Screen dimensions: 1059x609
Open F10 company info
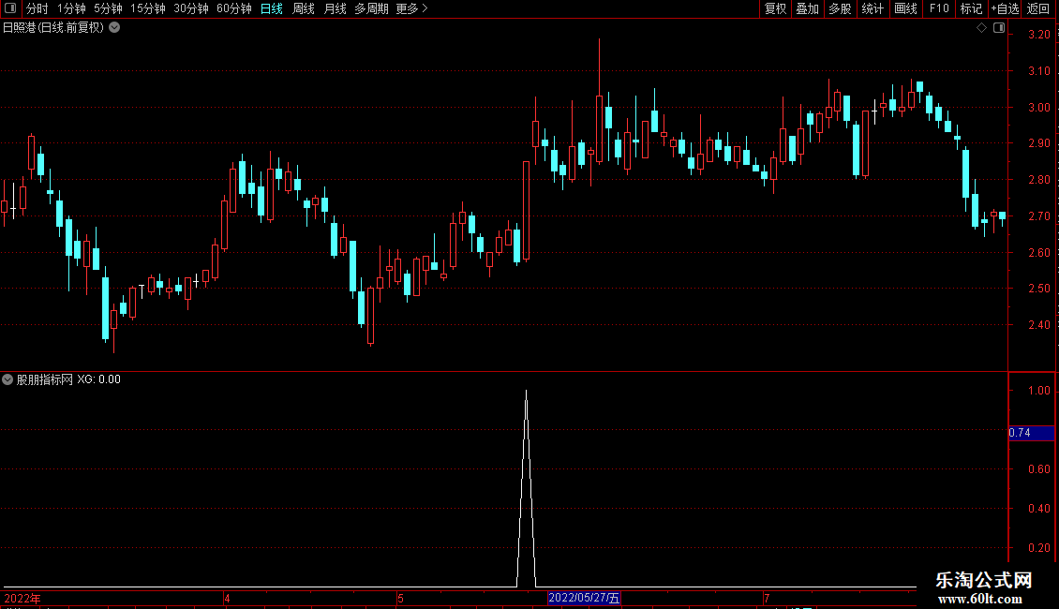point(939,8)
